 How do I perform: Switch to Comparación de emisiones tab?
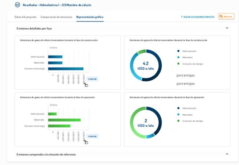(56, 17)
